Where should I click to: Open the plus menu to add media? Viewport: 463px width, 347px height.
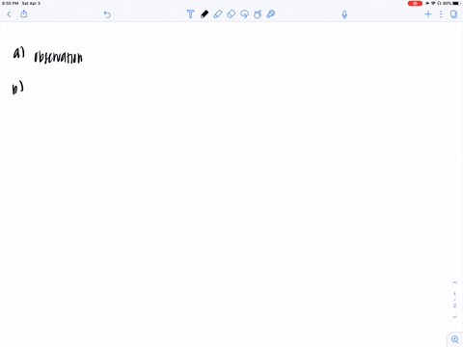point(428,14)
